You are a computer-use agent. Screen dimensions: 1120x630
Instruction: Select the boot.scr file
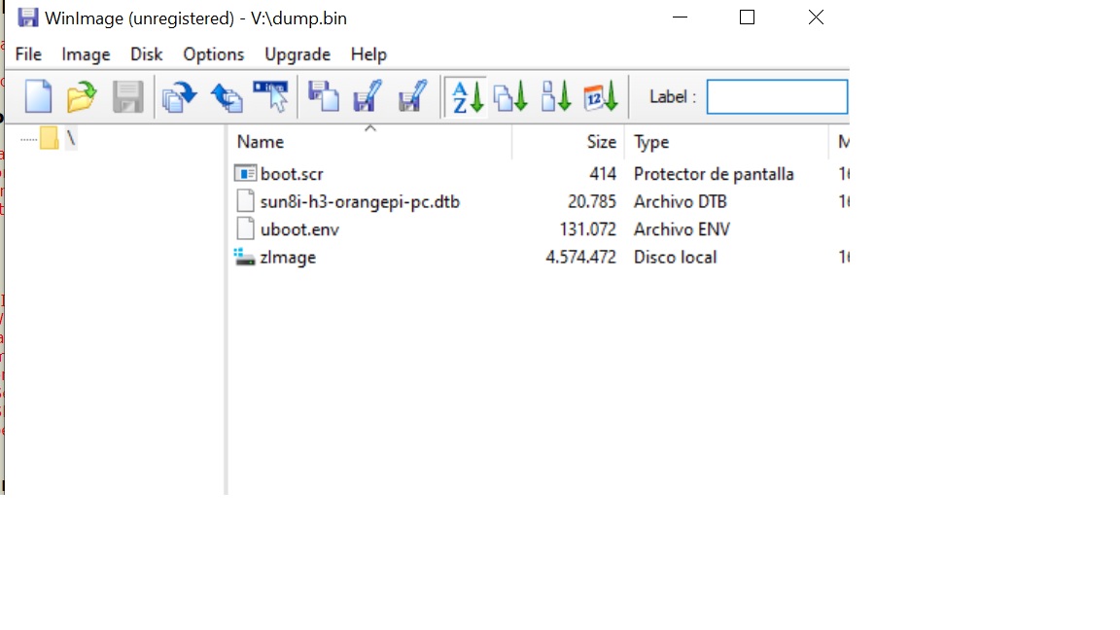[x=292, y=174]
